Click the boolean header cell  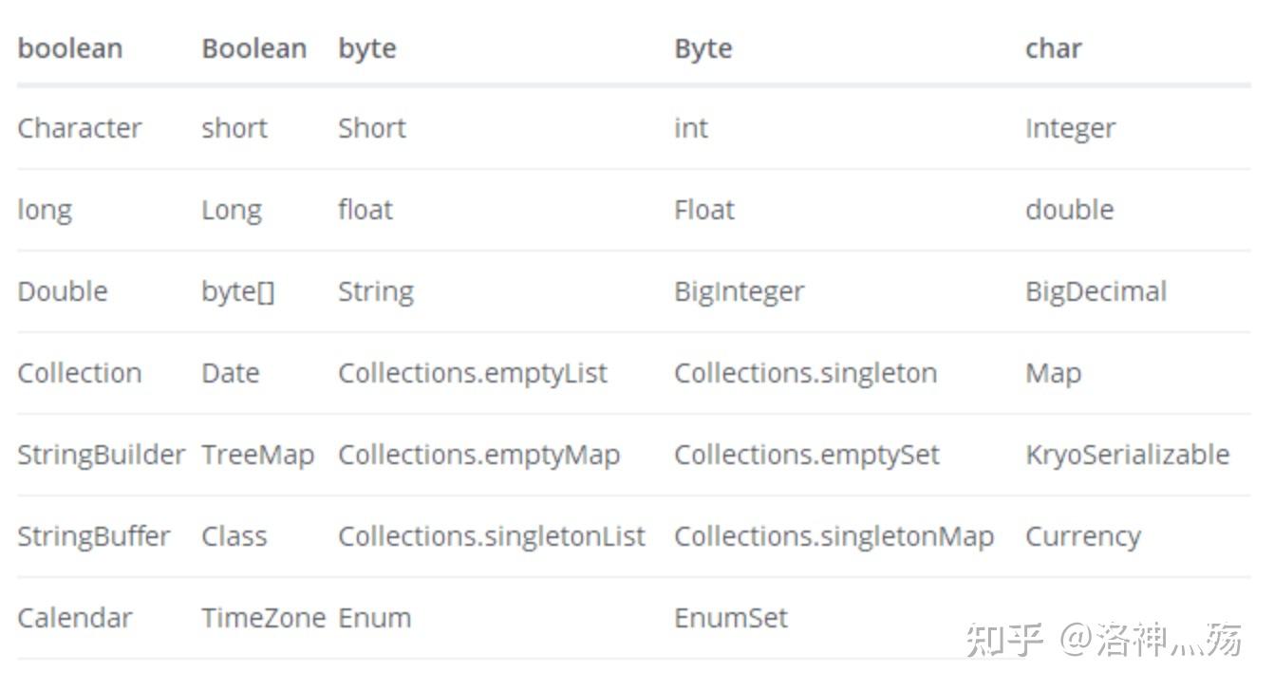[x=70, y=48]
